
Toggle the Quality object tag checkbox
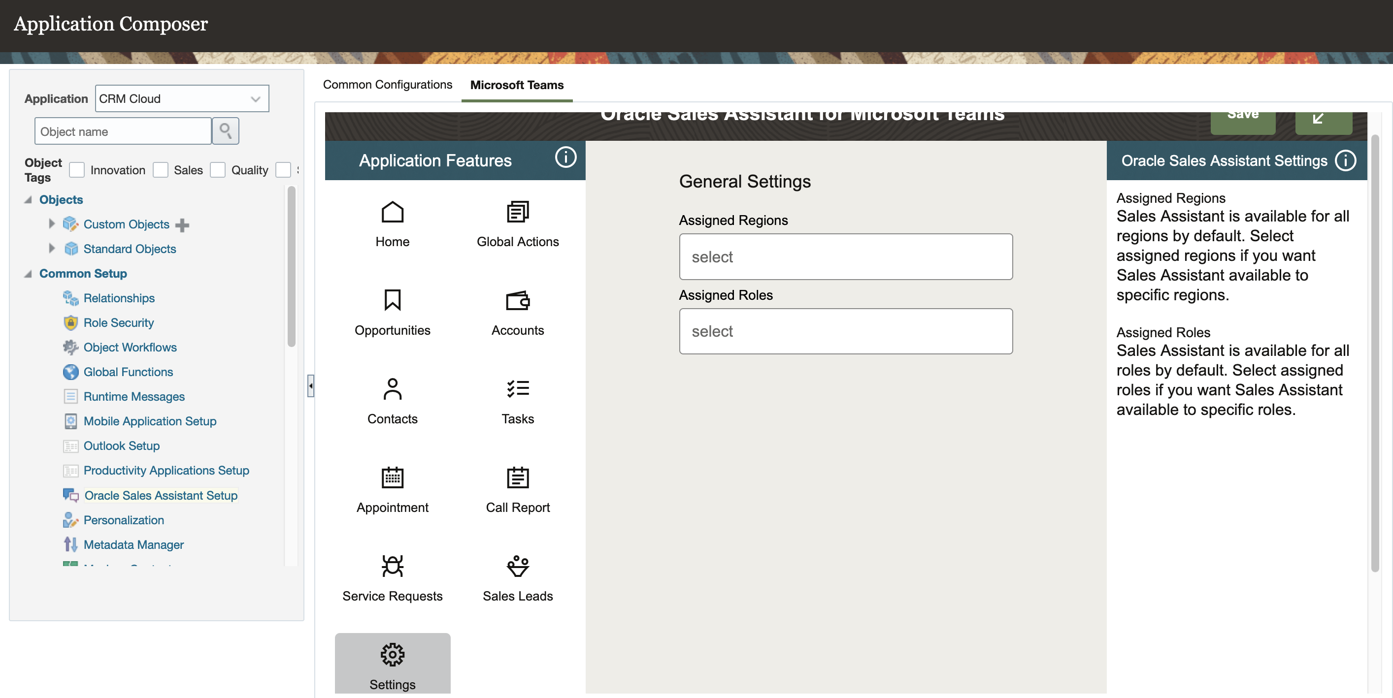(x=217, y=170)
